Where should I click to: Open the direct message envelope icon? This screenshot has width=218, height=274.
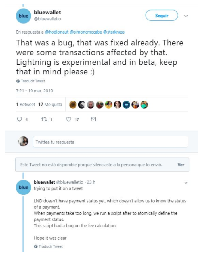pos(93,119)
